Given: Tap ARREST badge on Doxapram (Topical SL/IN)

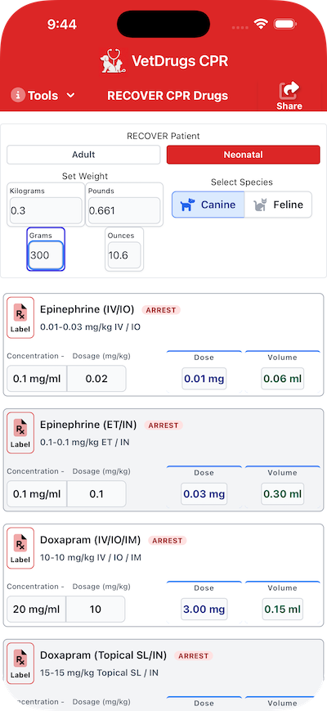Looking at the screenshot, I should click(194, 655).
